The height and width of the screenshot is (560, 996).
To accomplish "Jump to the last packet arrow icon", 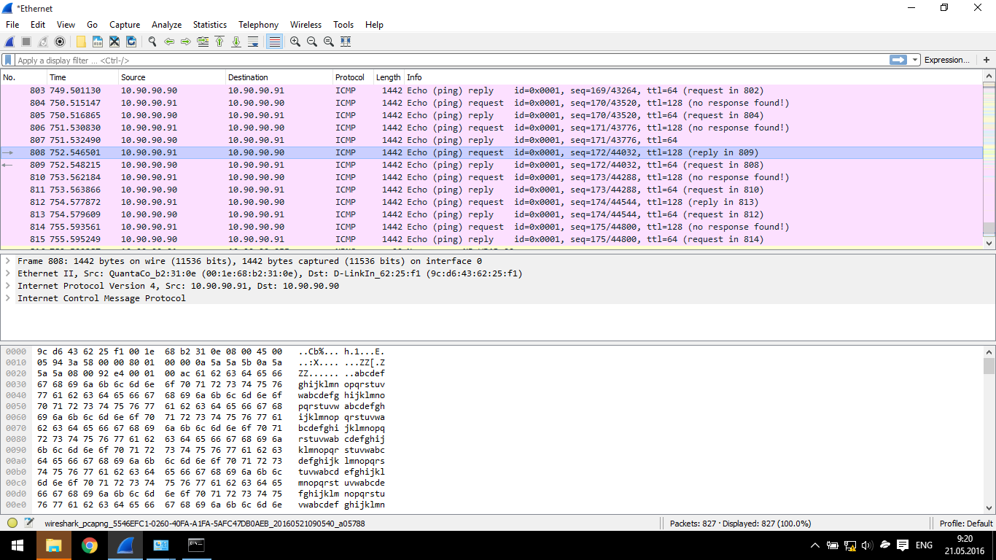I will point(236,42).
